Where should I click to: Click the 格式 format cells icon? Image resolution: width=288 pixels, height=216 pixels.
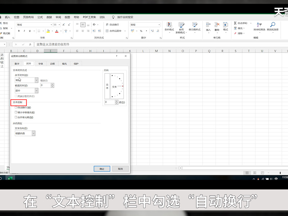226,27
